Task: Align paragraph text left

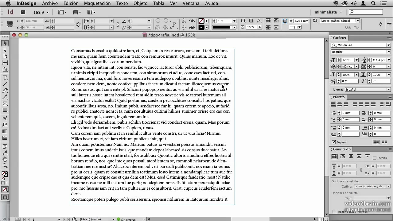Action: 333,104
